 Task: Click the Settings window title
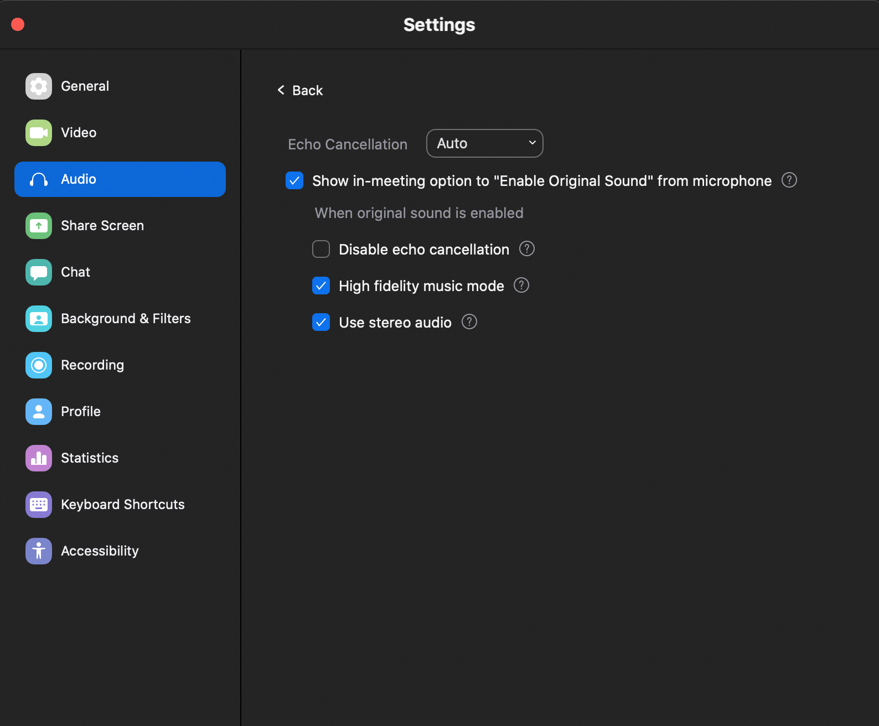pyautogui.click(x=439, y=25)
